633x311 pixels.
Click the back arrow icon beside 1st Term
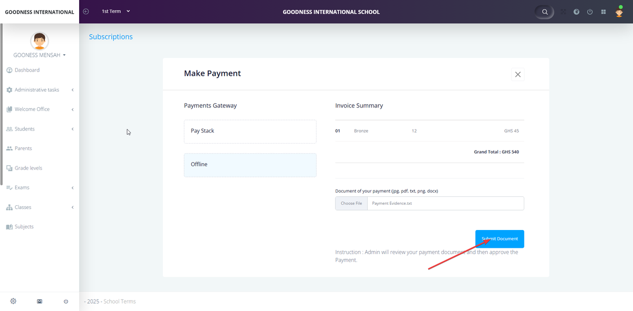pyautogui.click(x=86, y=12)
